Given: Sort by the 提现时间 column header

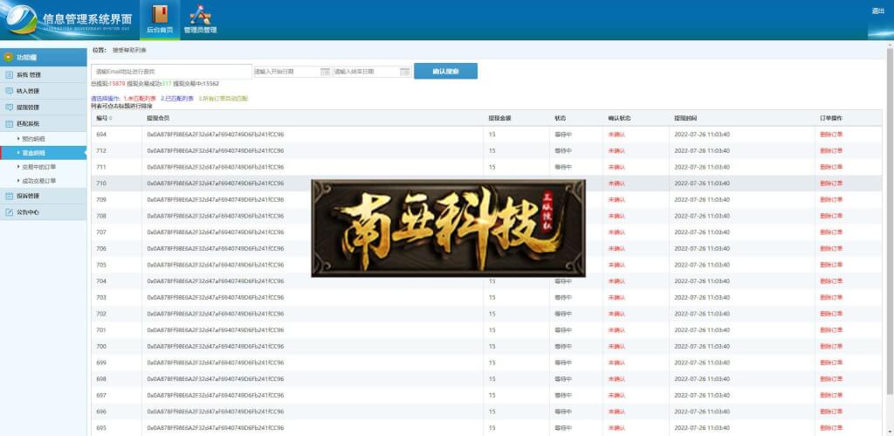Looking at the screenshot, I should [685, 118].
